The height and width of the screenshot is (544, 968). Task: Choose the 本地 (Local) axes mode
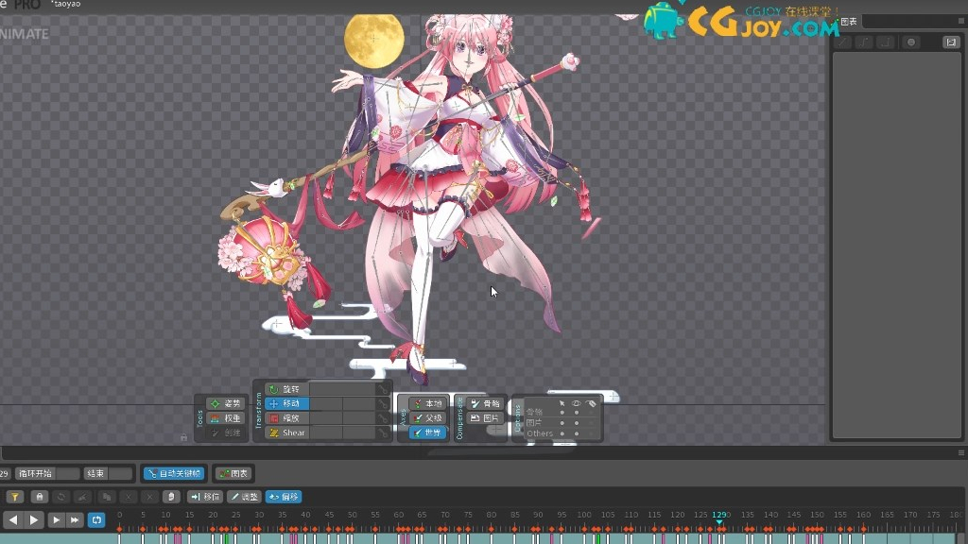tap(427, 403)
